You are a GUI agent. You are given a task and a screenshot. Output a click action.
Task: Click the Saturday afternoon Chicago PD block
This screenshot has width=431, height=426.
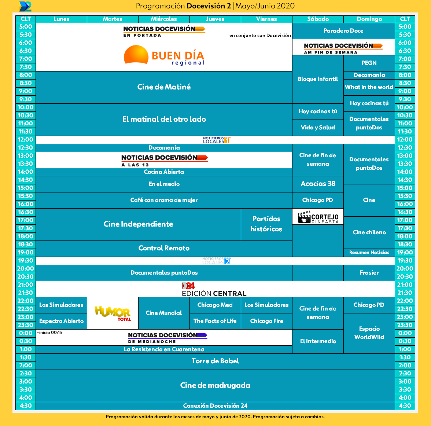318,200
